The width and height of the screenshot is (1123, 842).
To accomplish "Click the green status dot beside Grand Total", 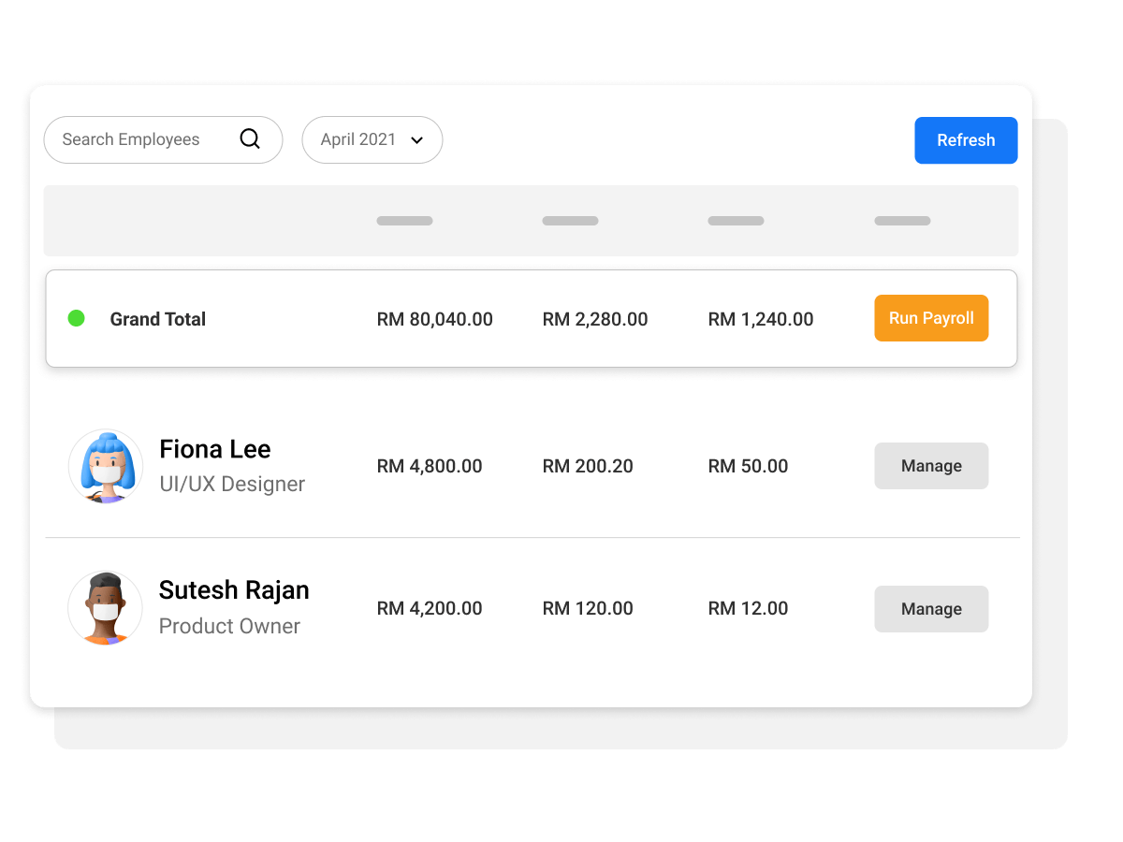I will (77, 318).
